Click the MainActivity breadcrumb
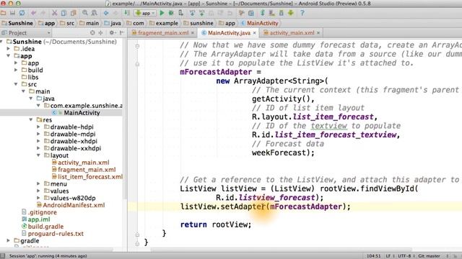462x259 pixels. [x=260, y=23]
